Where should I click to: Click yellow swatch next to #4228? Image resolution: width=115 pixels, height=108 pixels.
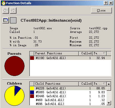click(32, 88)
